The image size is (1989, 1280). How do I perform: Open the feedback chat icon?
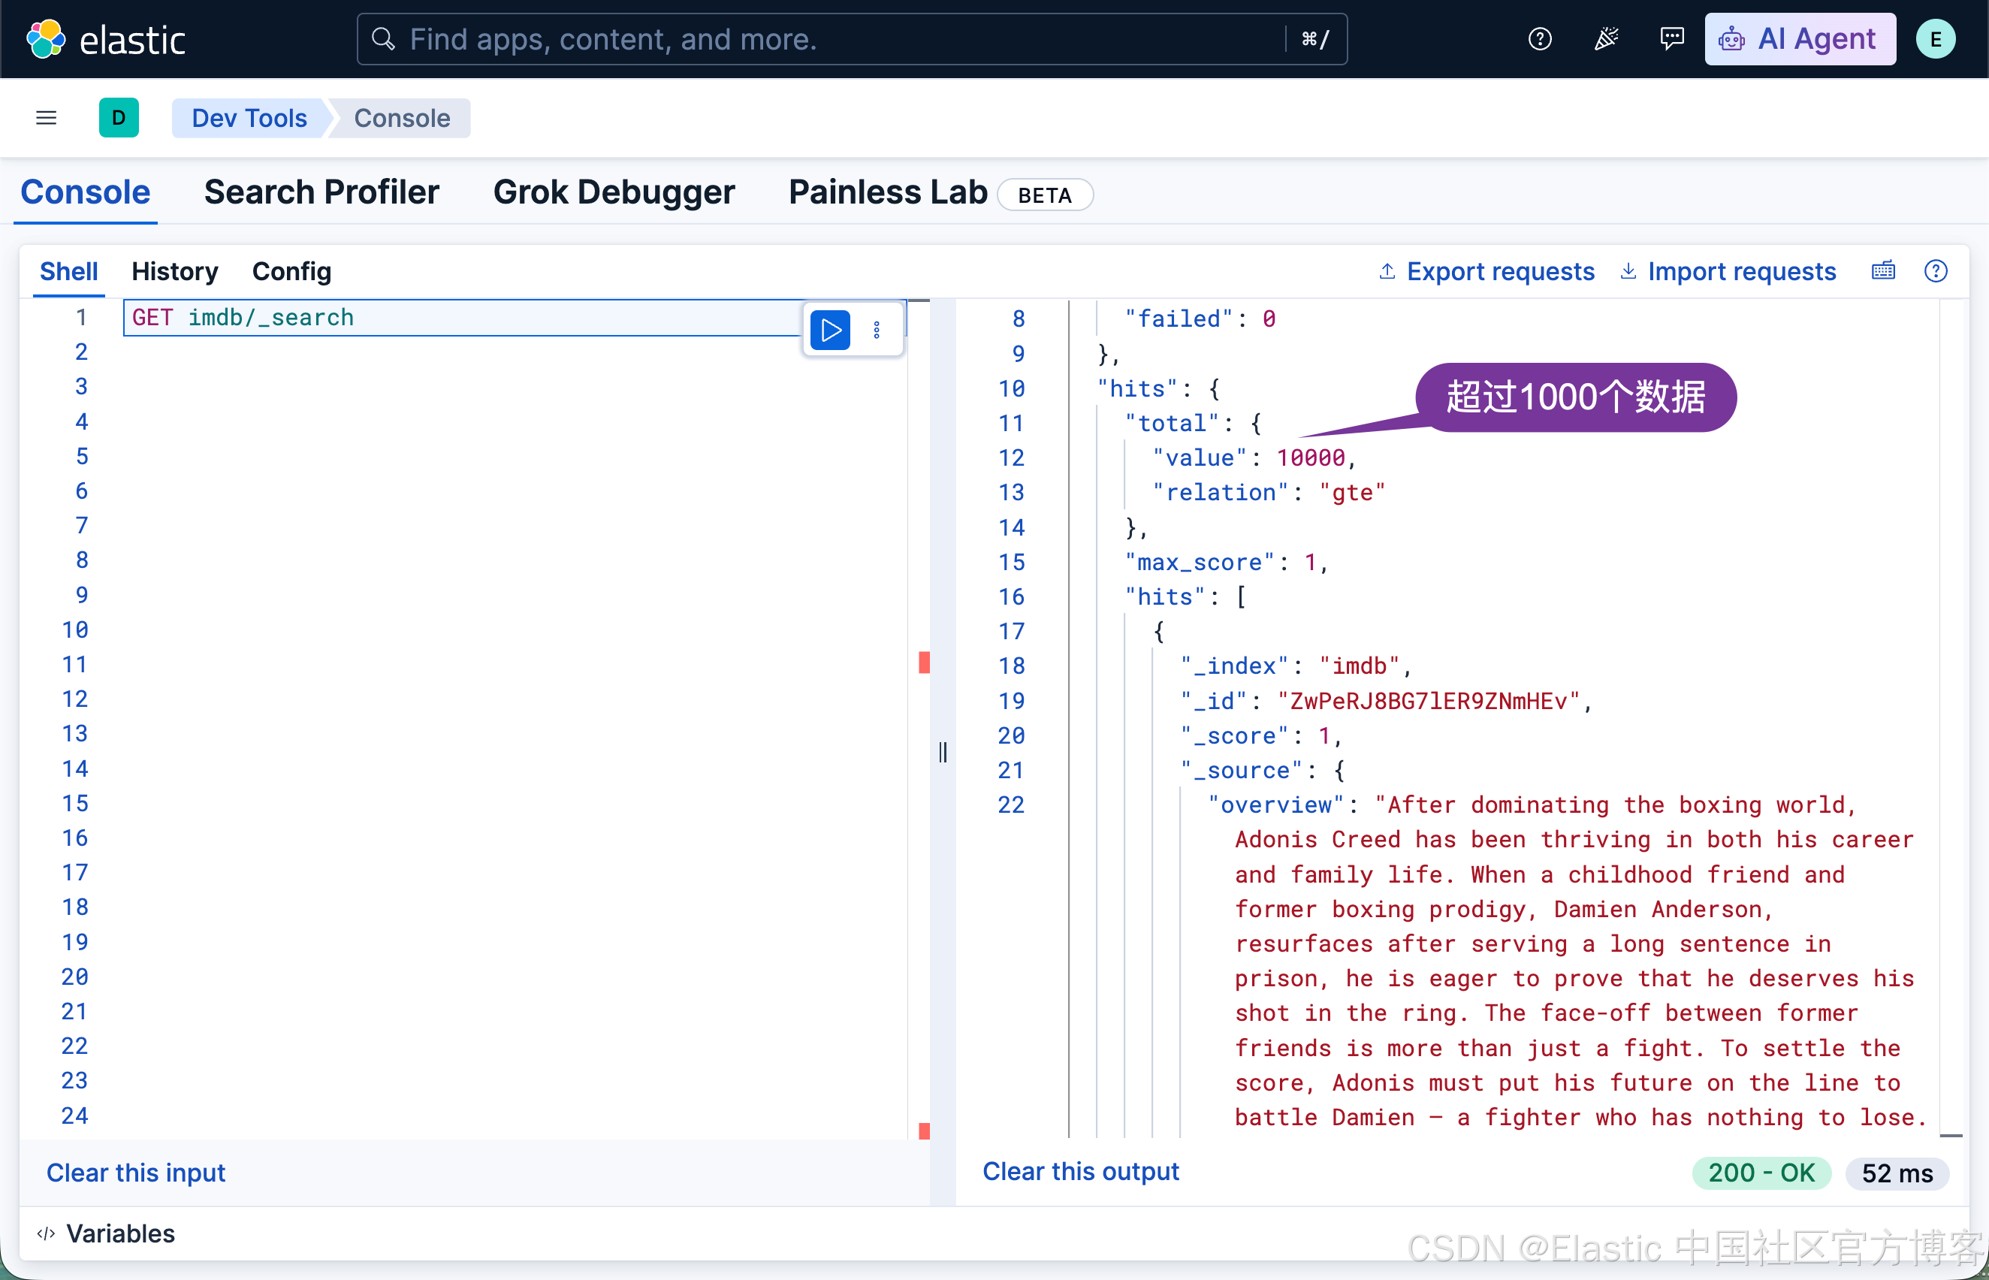tap(1671, 39)
